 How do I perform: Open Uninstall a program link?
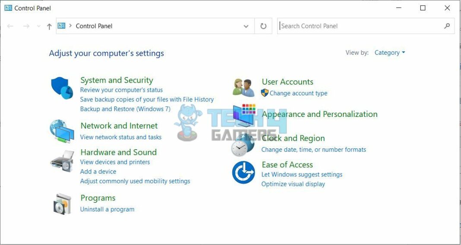click(107, 209)
